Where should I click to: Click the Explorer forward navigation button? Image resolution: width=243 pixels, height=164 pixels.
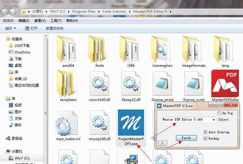coord(13,12)
